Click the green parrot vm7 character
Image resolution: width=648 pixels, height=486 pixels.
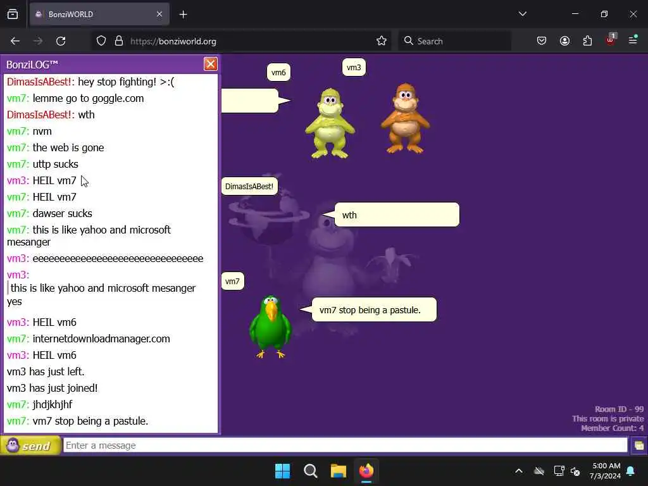coord(271,327)
